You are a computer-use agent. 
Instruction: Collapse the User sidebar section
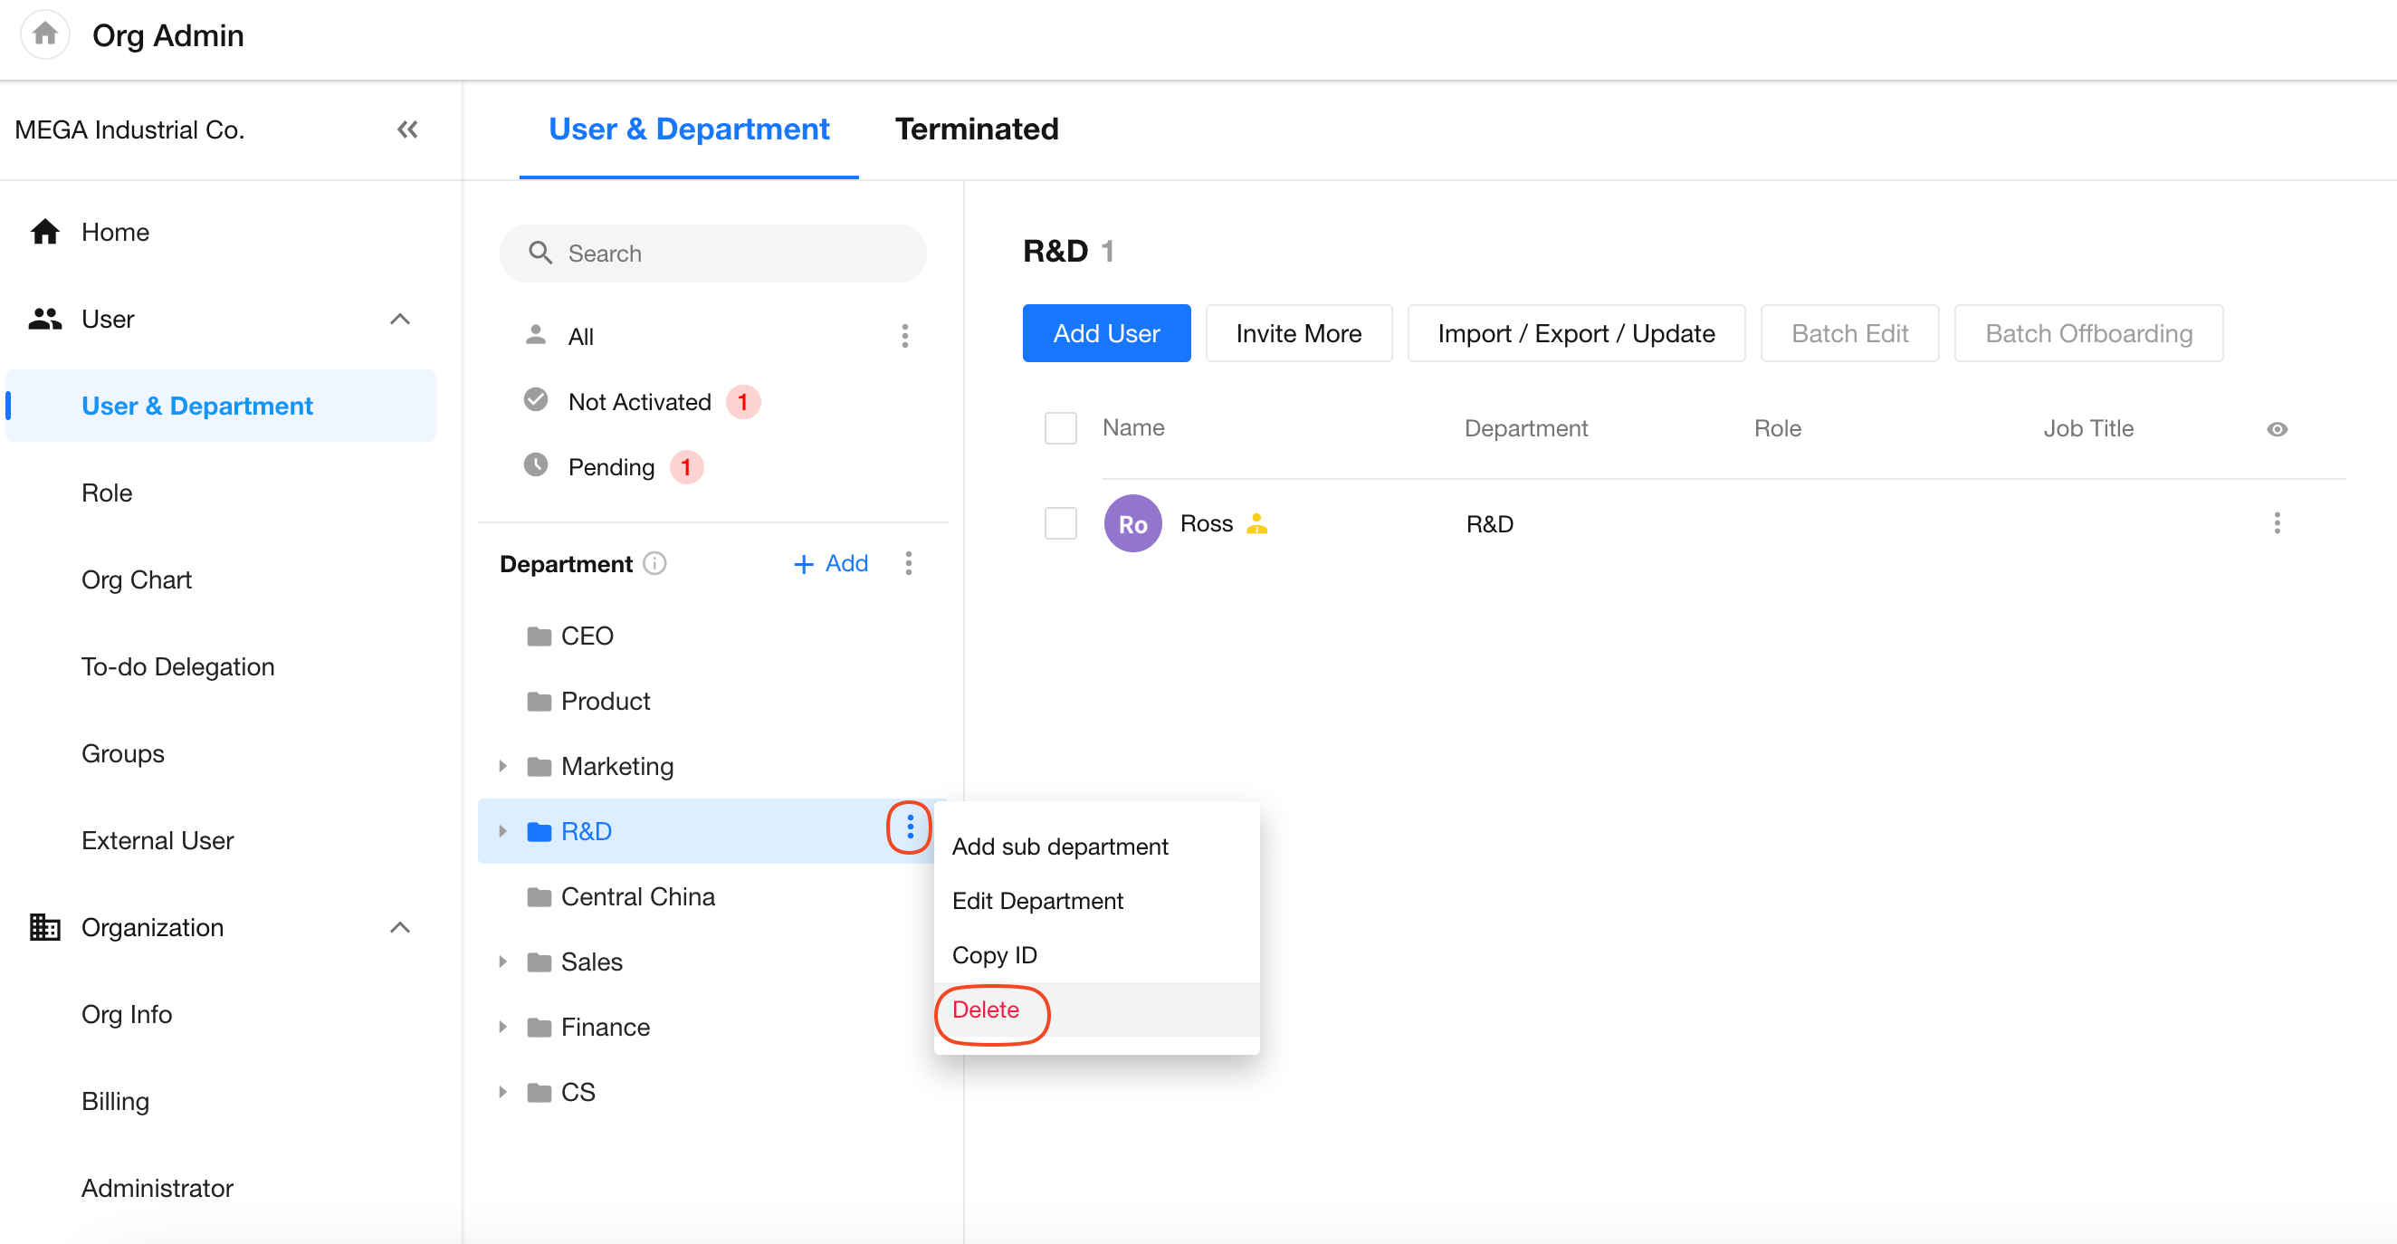tap(399, 319)
